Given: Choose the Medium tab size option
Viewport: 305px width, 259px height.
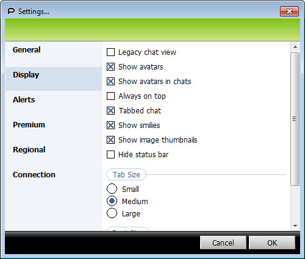Looking at the screenshot, I should 112,201.
